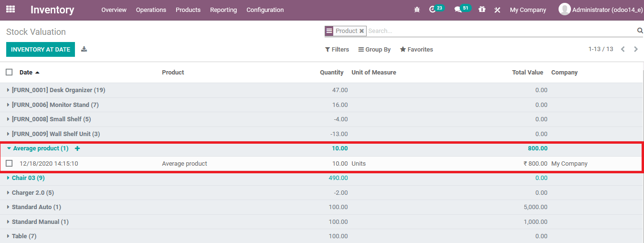Sort by the Product column header
Image resolution: width=644 pixels, height=243 pixels.
pyautogui.click(x=173, y=72)
